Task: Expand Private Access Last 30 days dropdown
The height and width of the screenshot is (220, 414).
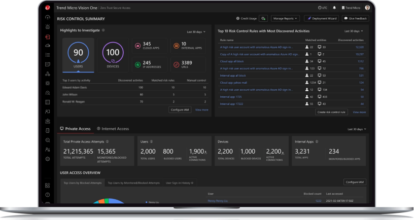Action: [357, 129]
